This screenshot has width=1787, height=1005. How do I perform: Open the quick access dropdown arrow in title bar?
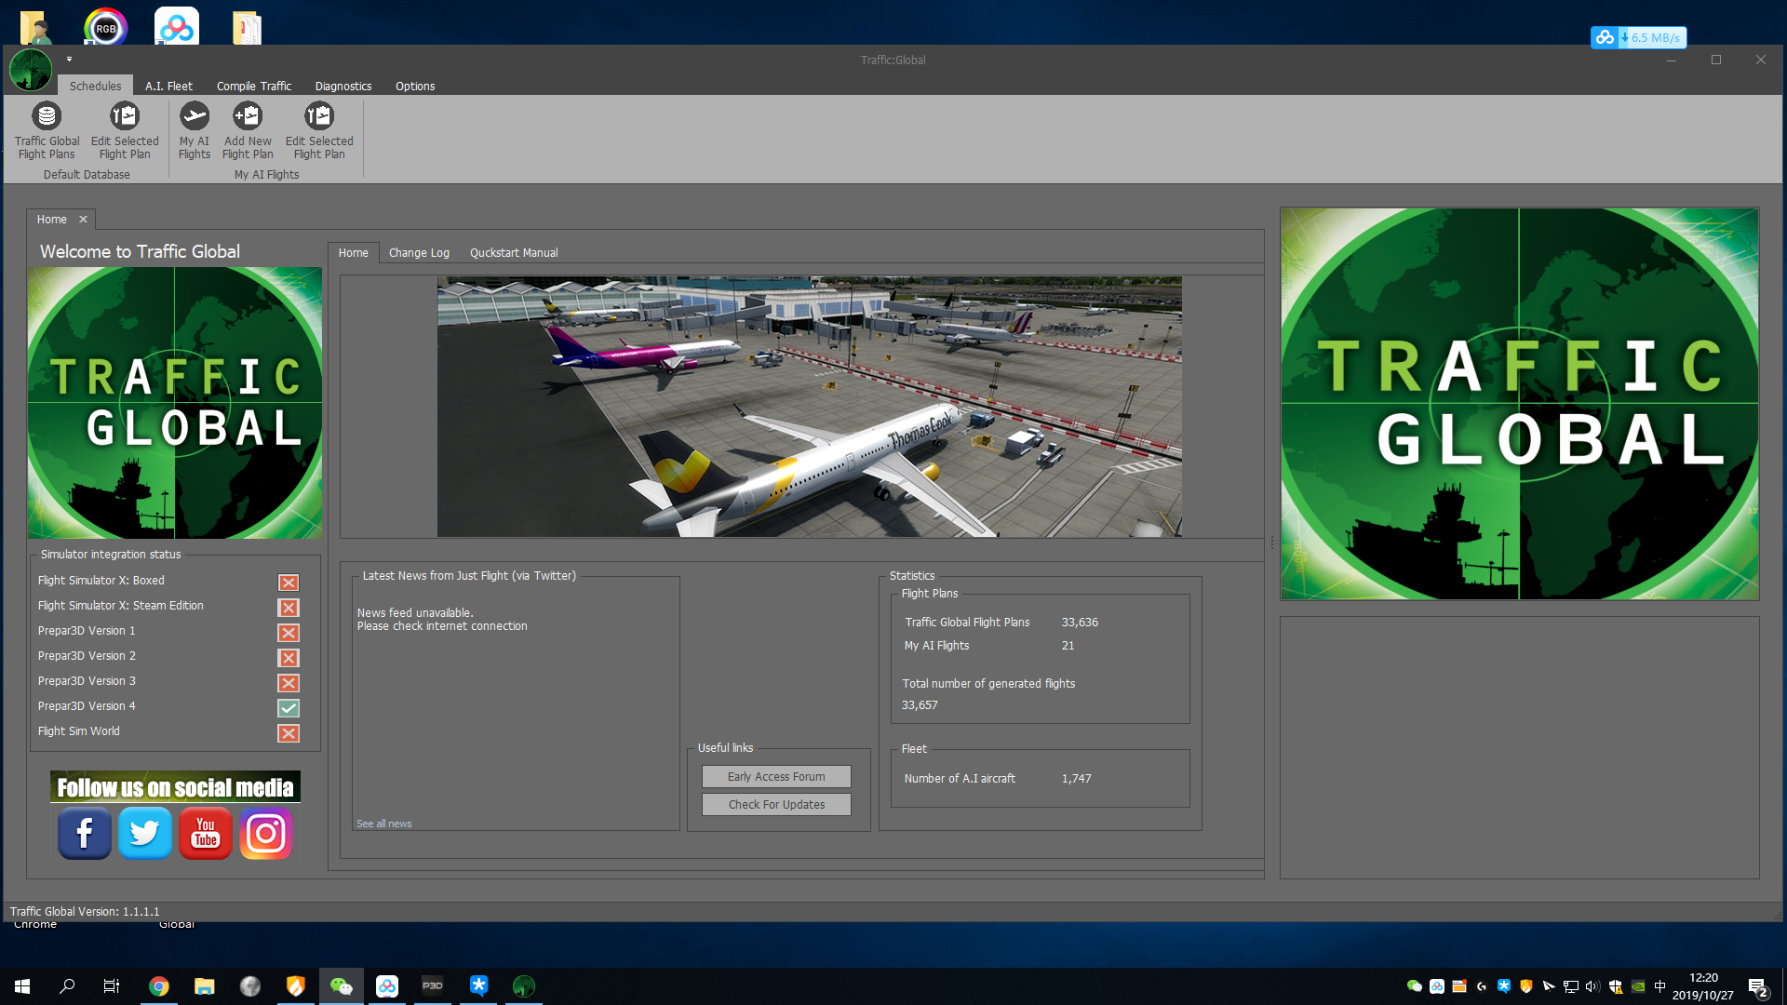(x=69, y=60)
